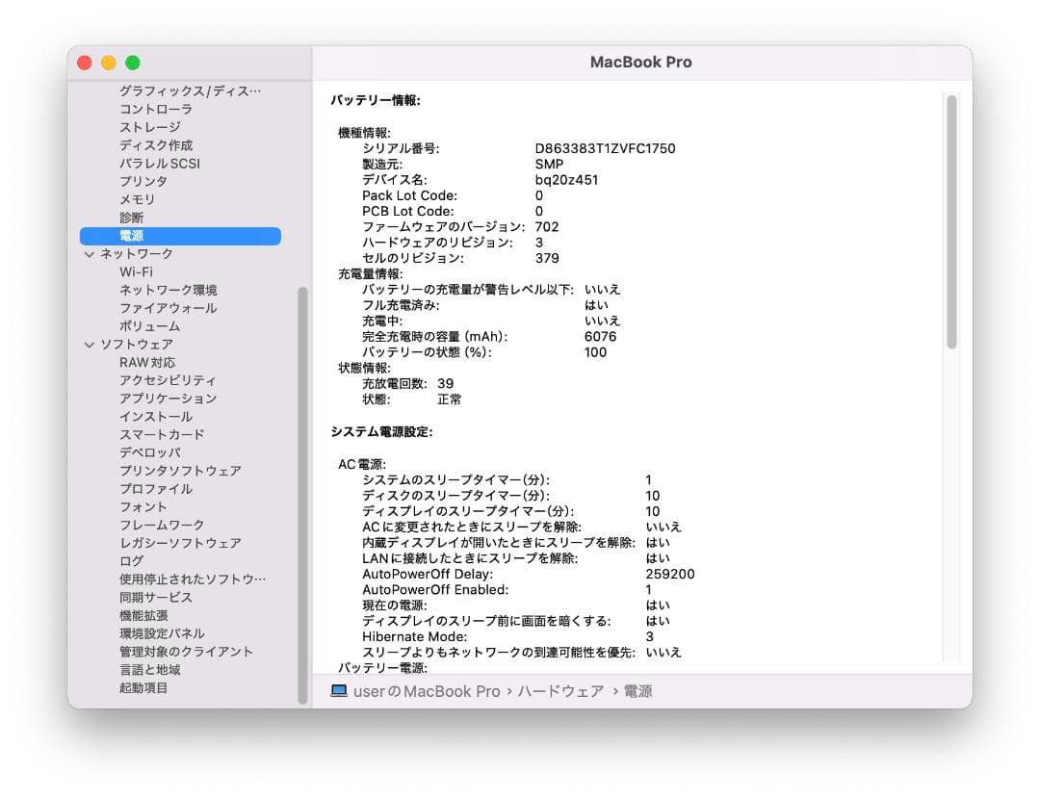
Task: Select 診断 in sidebar
Action: point(131,218)
